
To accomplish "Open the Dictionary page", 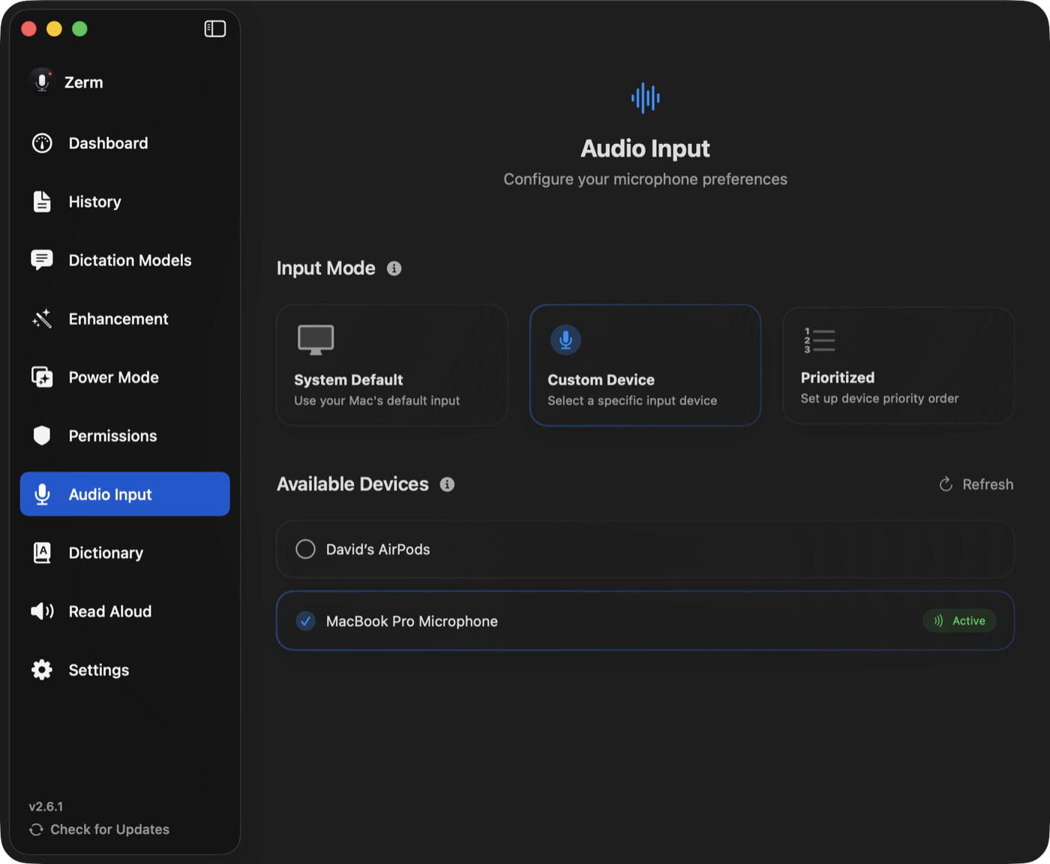I will pos(124,553).
